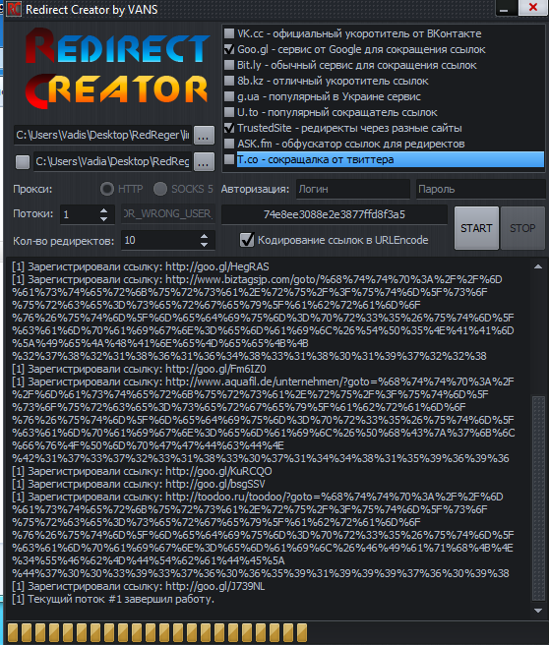Image resolution: width=549 pixels, height=645 pixels.
Task: Select the SOCKS 5 proxy radio button
Action: pos(160,189)
